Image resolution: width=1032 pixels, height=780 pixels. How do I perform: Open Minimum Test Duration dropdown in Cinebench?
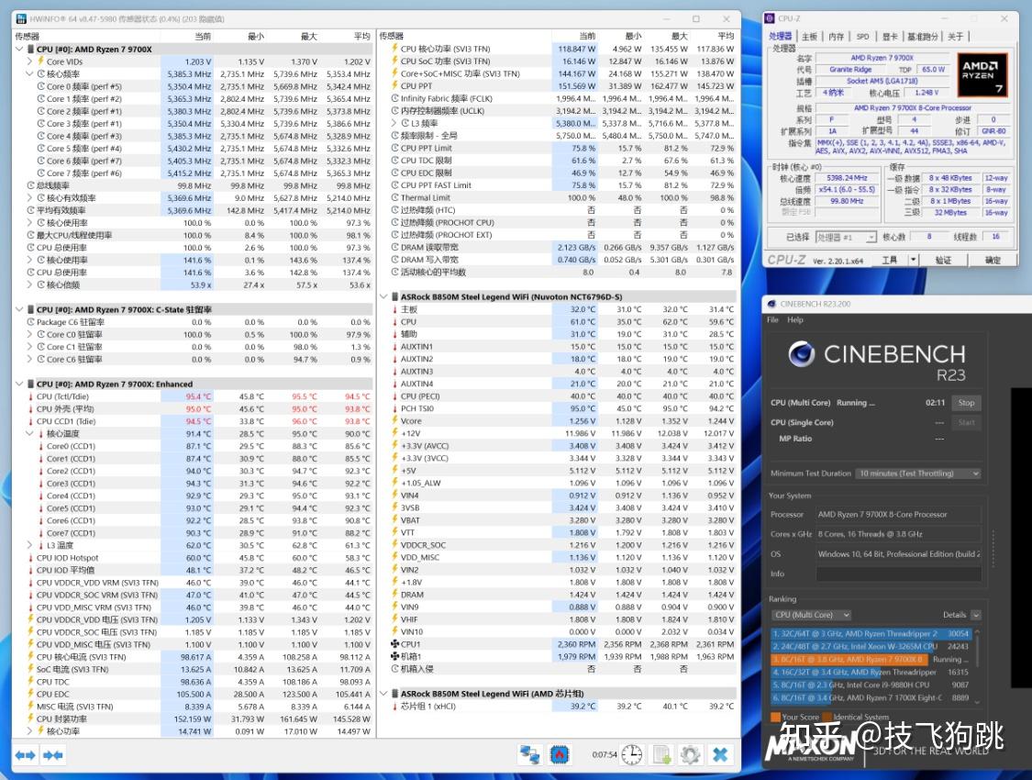point(918,474)
